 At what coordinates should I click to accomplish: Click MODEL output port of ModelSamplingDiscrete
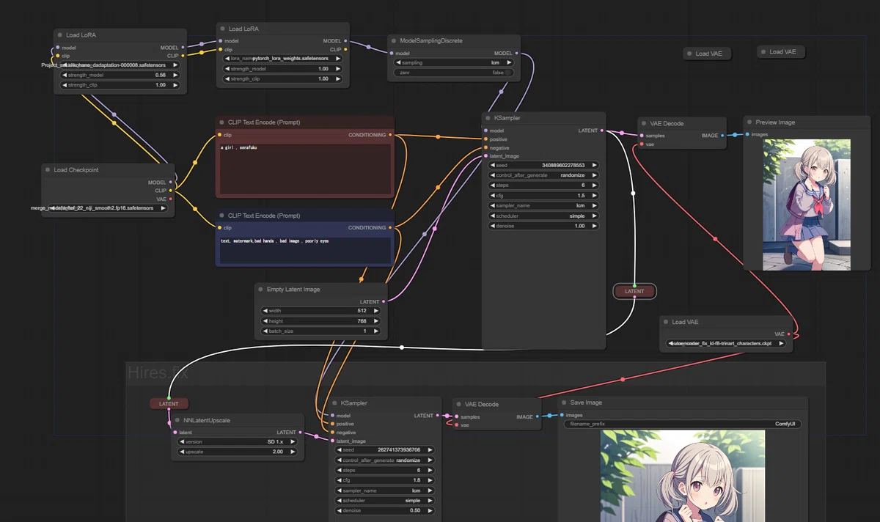point(516,53)
